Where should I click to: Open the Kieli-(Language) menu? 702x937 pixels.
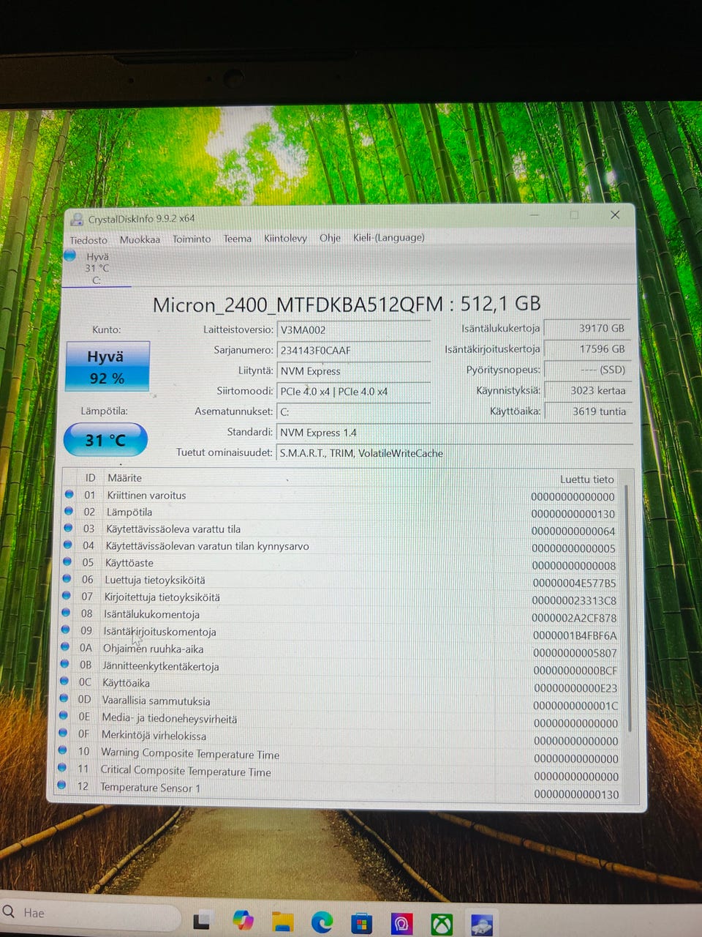click(388, 237)
